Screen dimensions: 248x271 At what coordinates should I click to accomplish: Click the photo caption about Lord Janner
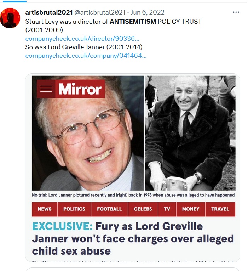coord(133,195)
